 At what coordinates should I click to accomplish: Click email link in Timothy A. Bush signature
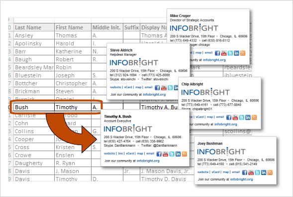[150, 154]
